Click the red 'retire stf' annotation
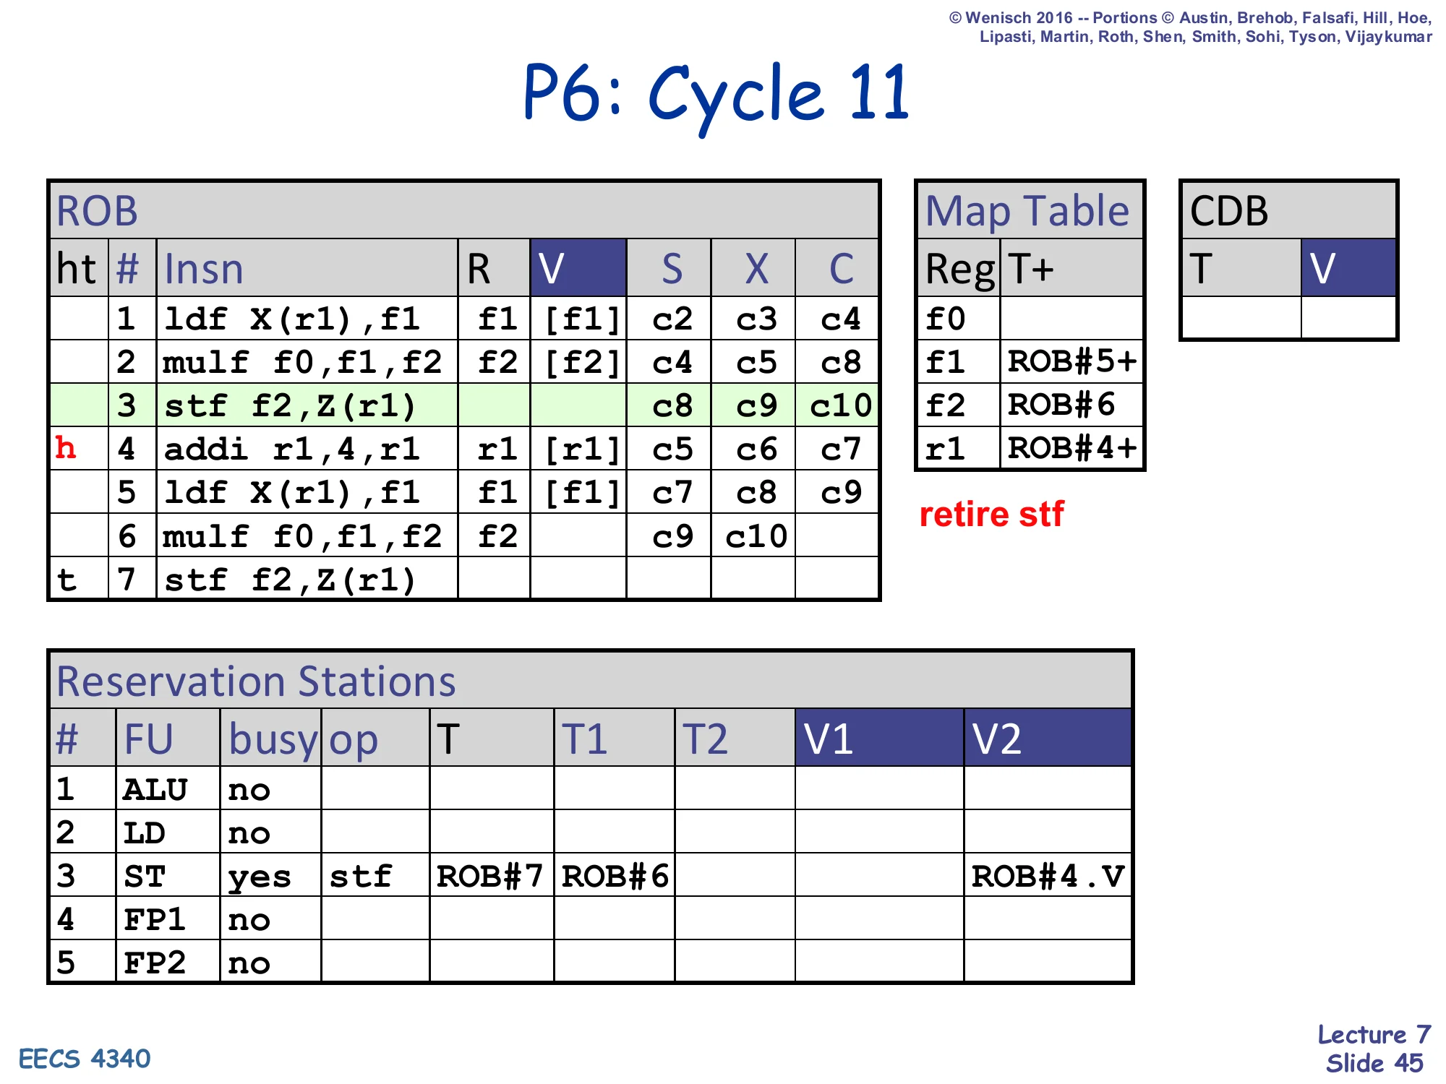Image resolution: width=1446 pixels, height=1084 pixels. tap(991, 515)
